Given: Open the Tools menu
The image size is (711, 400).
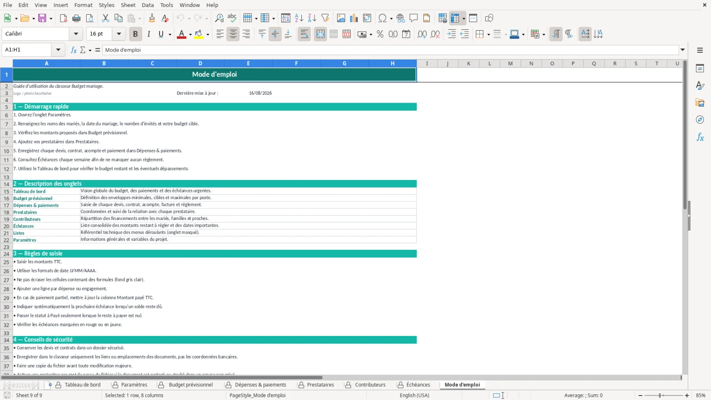Looking at the screenshot, I should [167, 5].
